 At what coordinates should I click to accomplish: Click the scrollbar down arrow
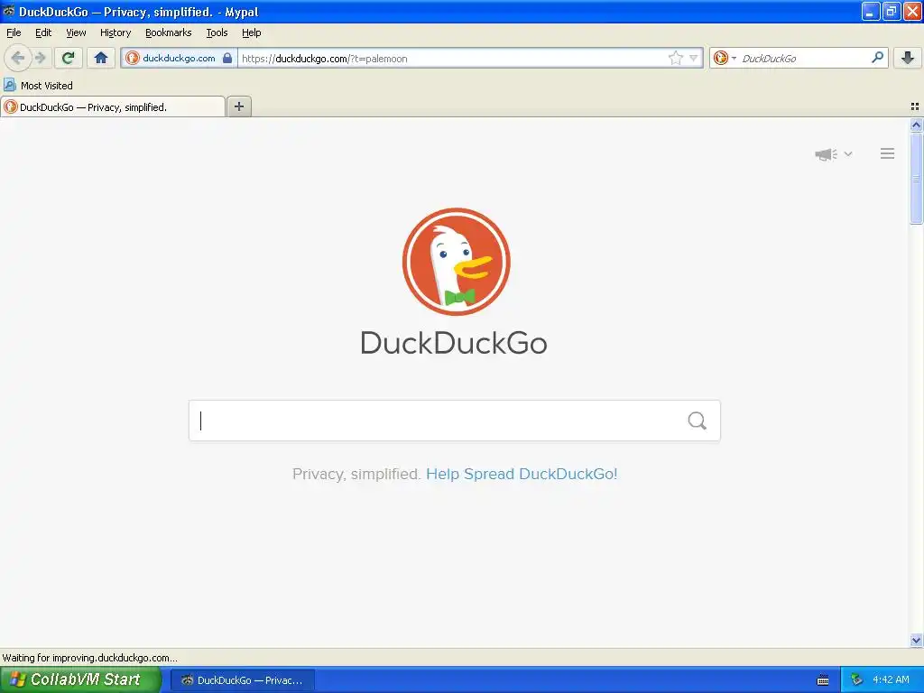point(916,640)
